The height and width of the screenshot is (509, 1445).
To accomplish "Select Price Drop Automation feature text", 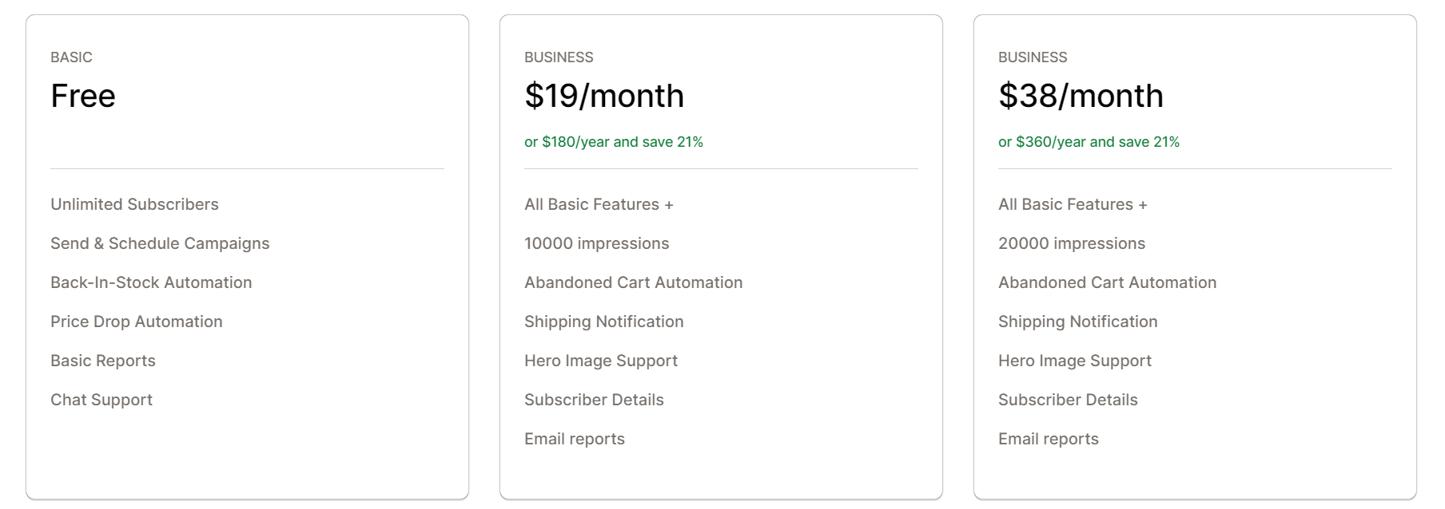I will pos(137,322).
